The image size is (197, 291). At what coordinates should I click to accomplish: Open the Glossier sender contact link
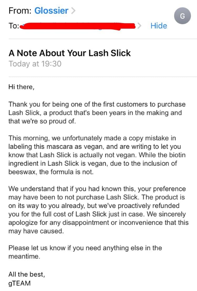click(51, 11)
